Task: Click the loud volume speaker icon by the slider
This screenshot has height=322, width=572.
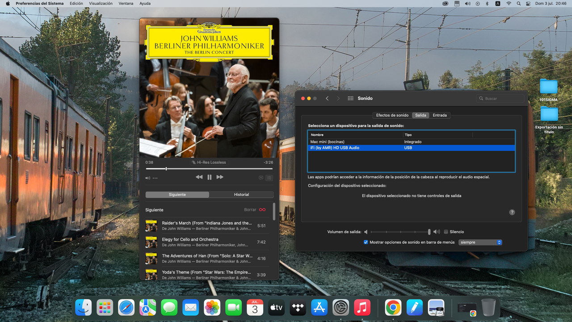Action: click(x=437, y=232)
